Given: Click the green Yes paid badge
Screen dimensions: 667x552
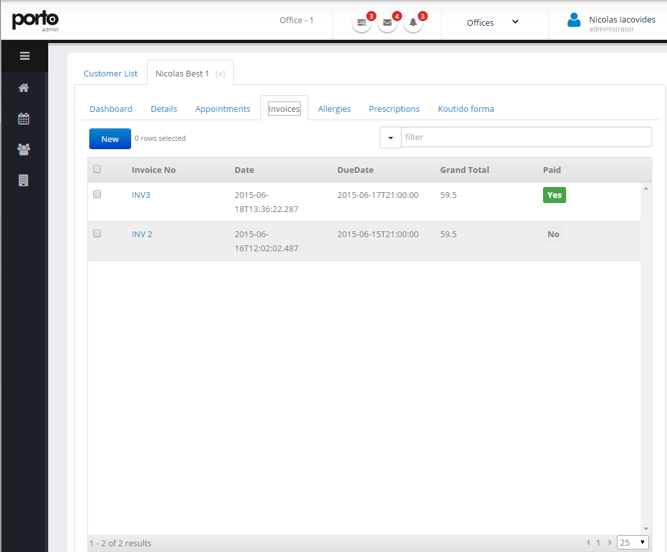Looking at the screenshot, I should (555, 195).
